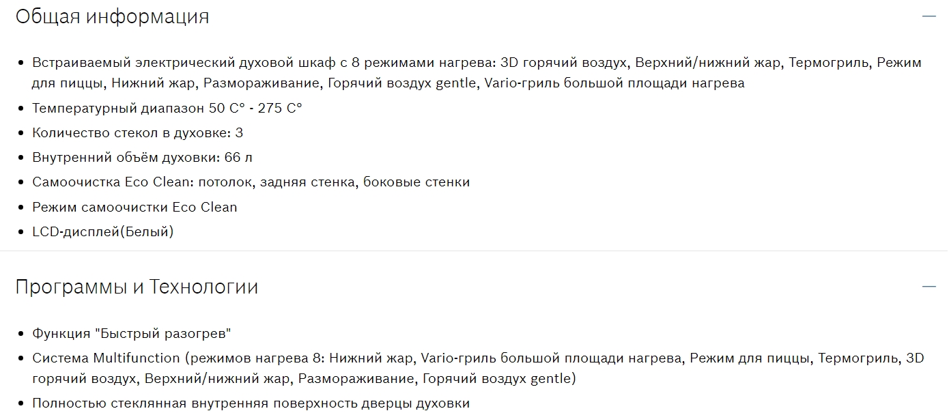Image resolution: width=949 pixels, height=413 pixels.
Task: Click 'Внутренний объём духовки' label text
Action: coord(125,157)
